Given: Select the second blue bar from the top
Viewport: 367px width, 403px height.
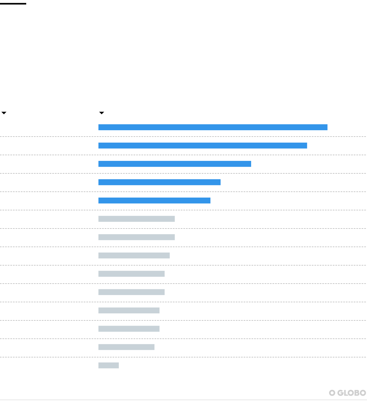Looking at the screenshot, I should 203,146.
